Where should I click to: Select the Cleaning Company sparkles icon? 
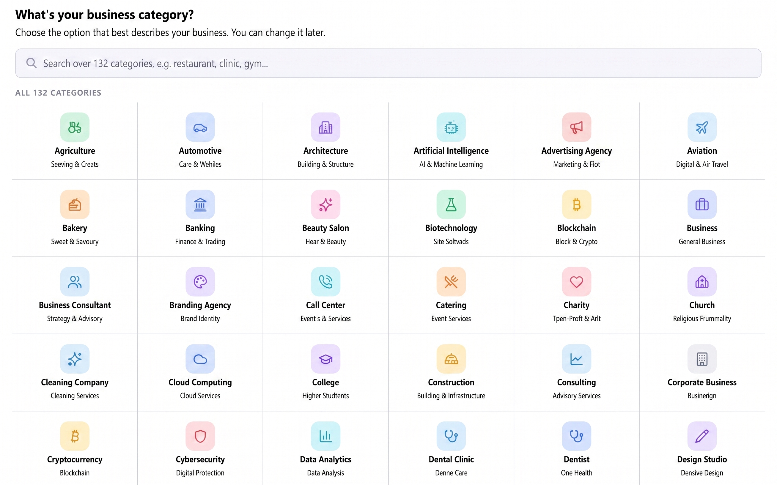(x=75, y=359)
